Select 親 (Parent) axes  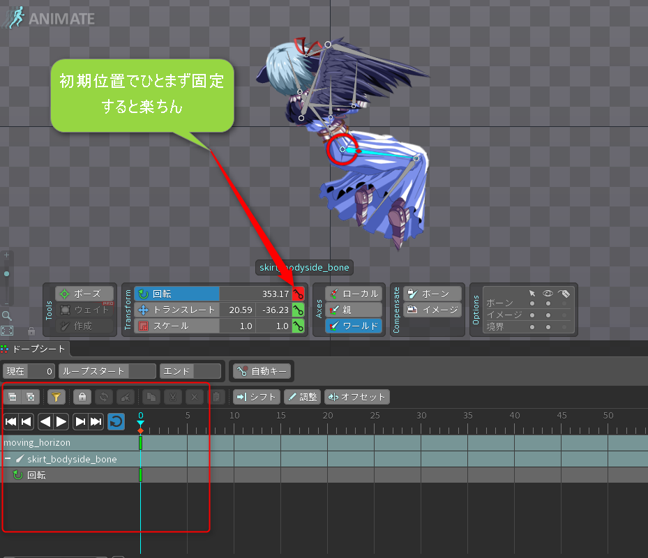(354, 310)
